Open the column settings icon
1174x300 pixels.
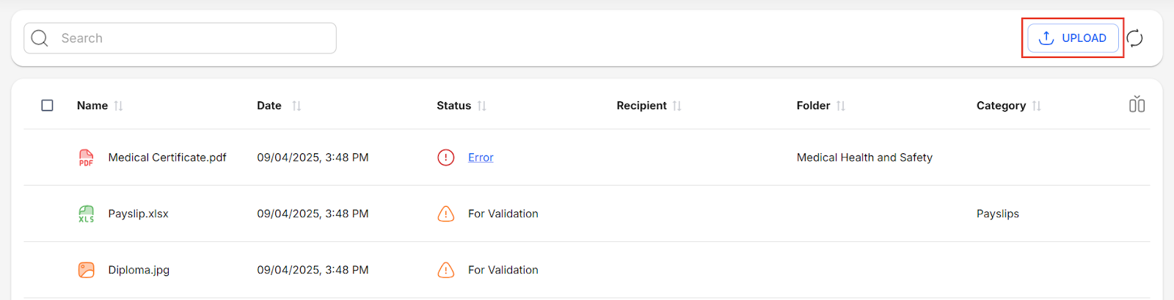(1137, 105)
